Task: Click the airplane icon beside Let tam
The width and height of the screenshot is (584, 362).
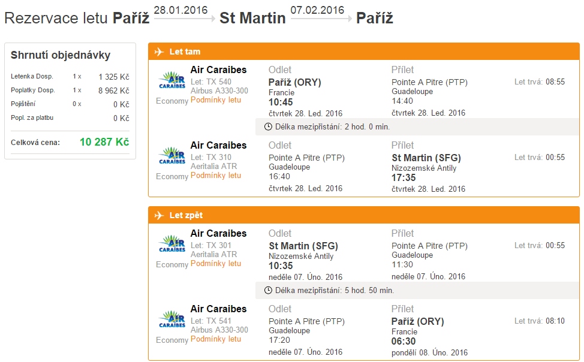Action: [x=159, y=52]
